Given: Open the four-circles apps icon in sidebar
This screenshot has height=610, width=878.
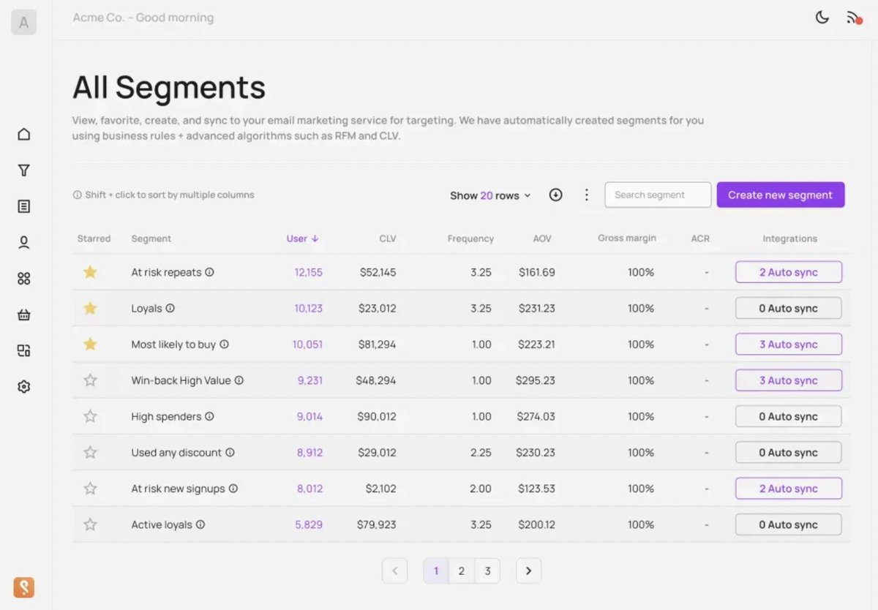Looking at the screenshot, I should tap(23, 279).
